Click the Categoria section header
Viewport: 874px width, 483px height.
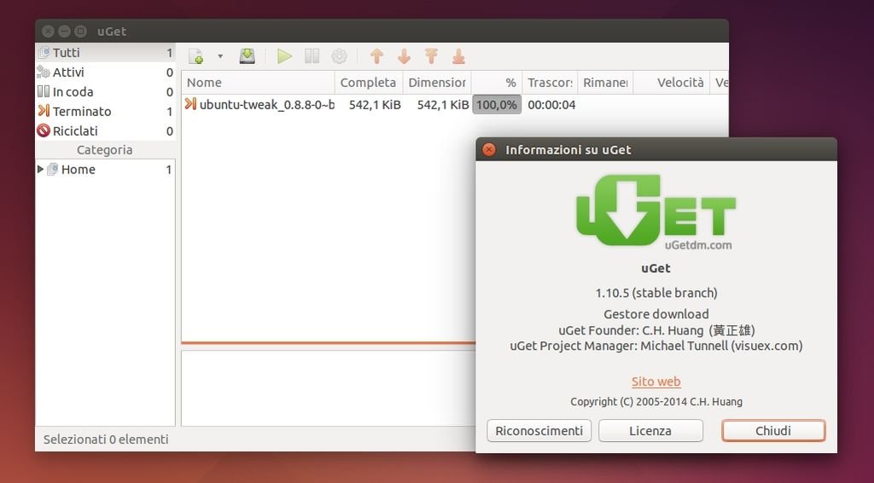(105, 150)
